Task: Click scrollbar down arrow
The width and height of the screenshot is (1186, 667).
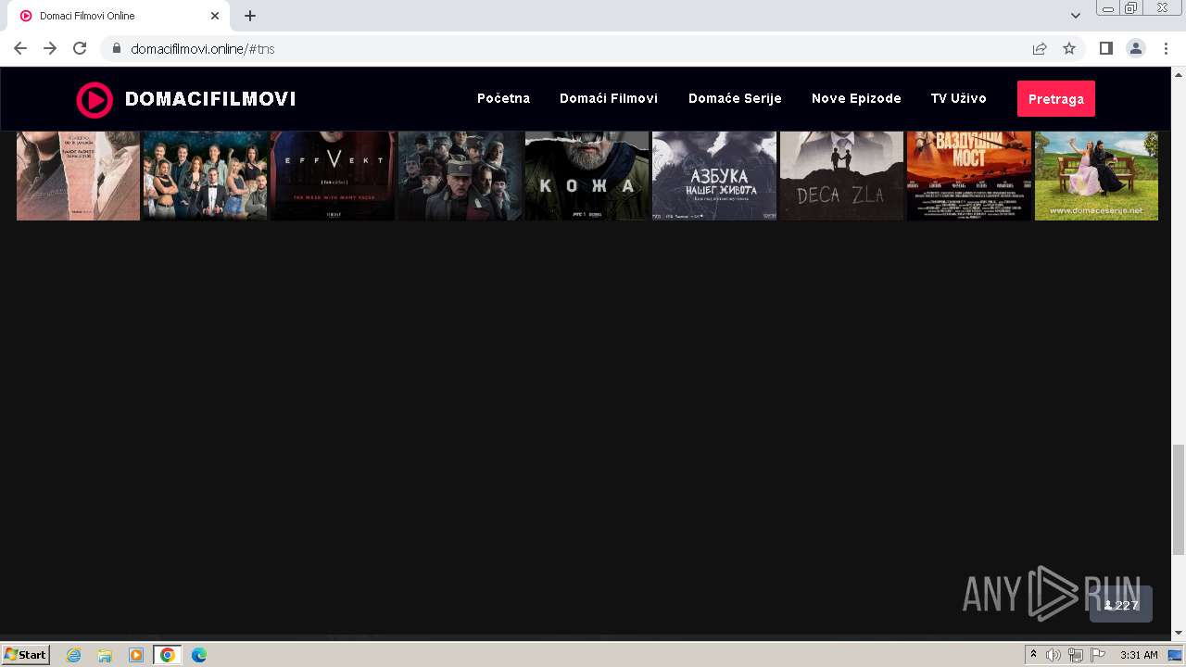Action: tap(1178, 633)
